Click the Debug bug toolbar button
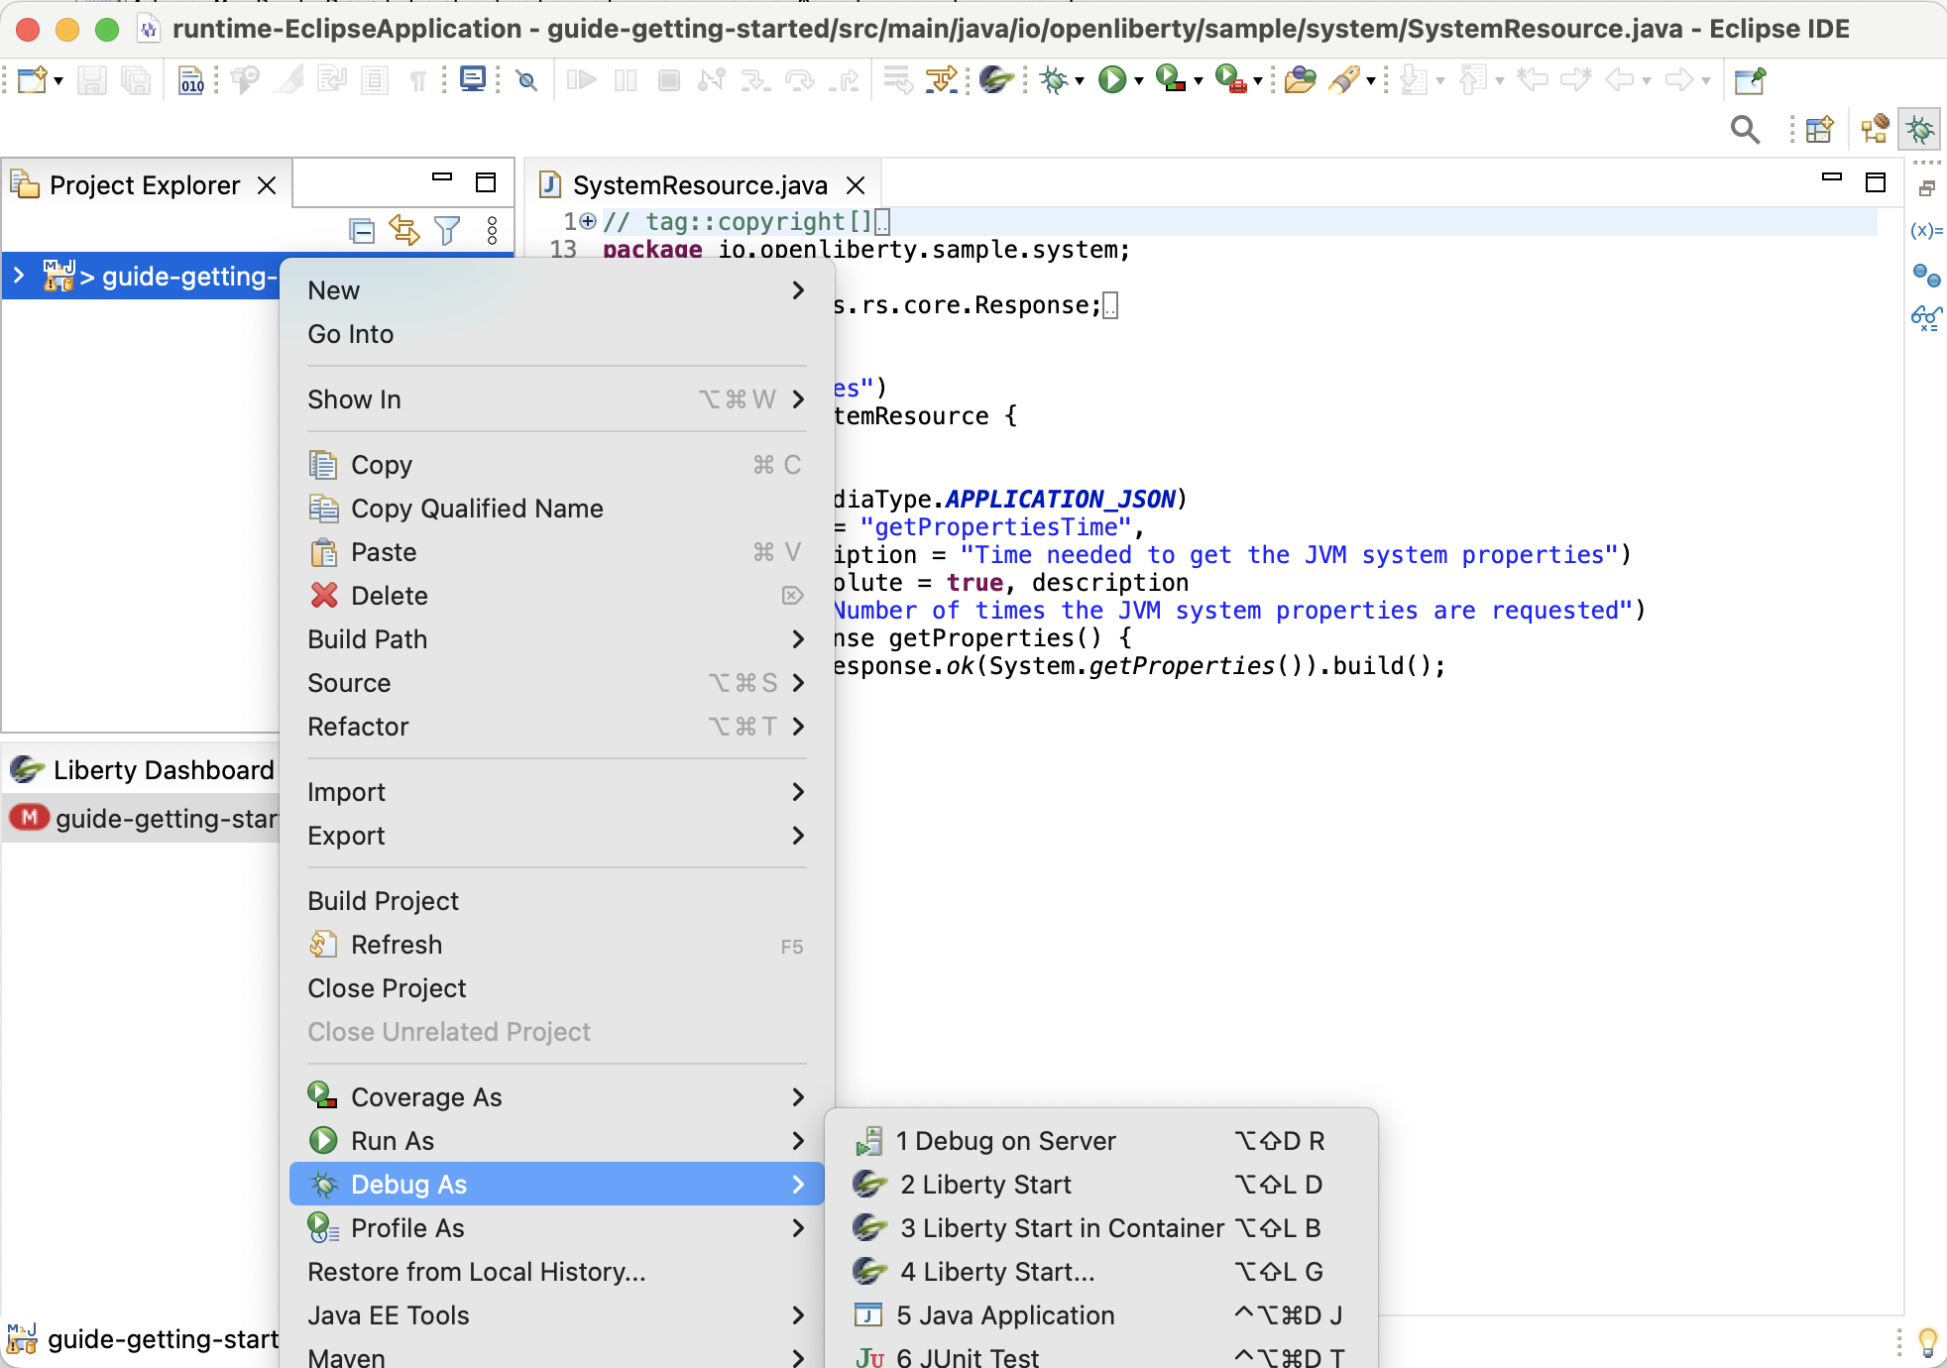Image resolution: width=1947 pixels, height=1368 pixels. point(1054,80)
